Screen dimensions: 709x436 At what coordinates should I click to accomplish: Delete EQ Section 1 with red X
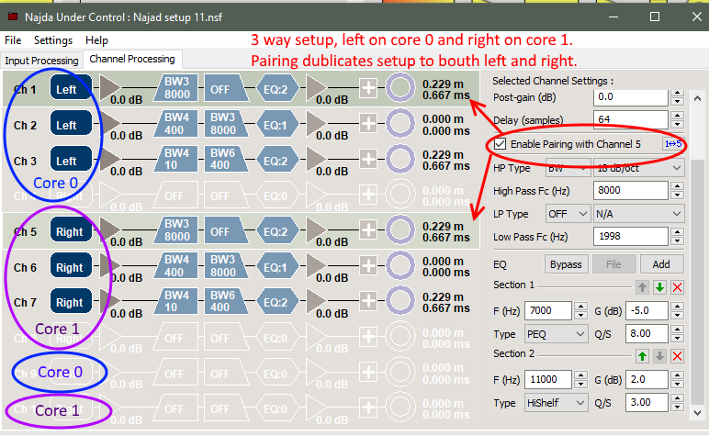click(677, 287)
